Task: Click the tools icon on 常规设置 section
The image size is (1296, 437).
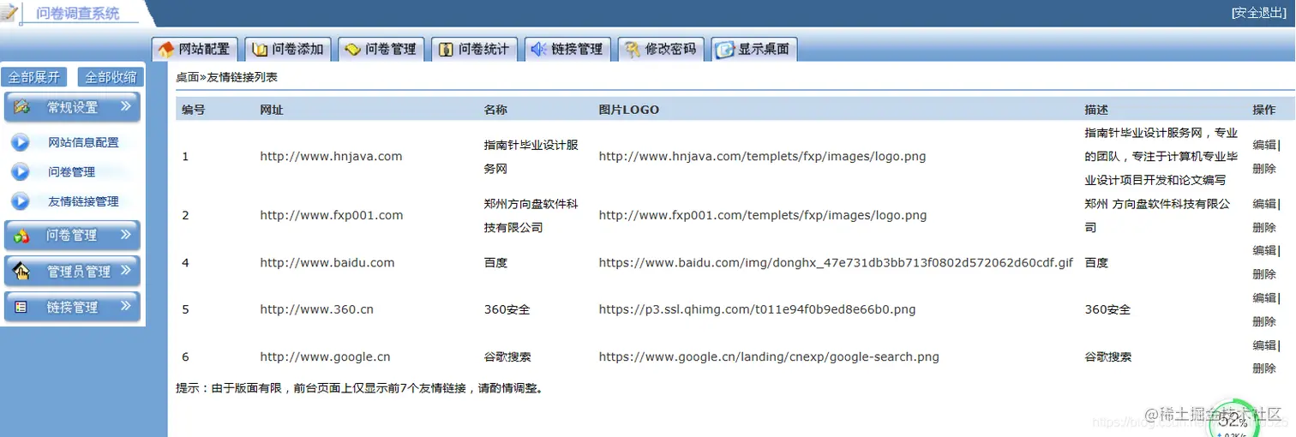Action: point(22,107)
